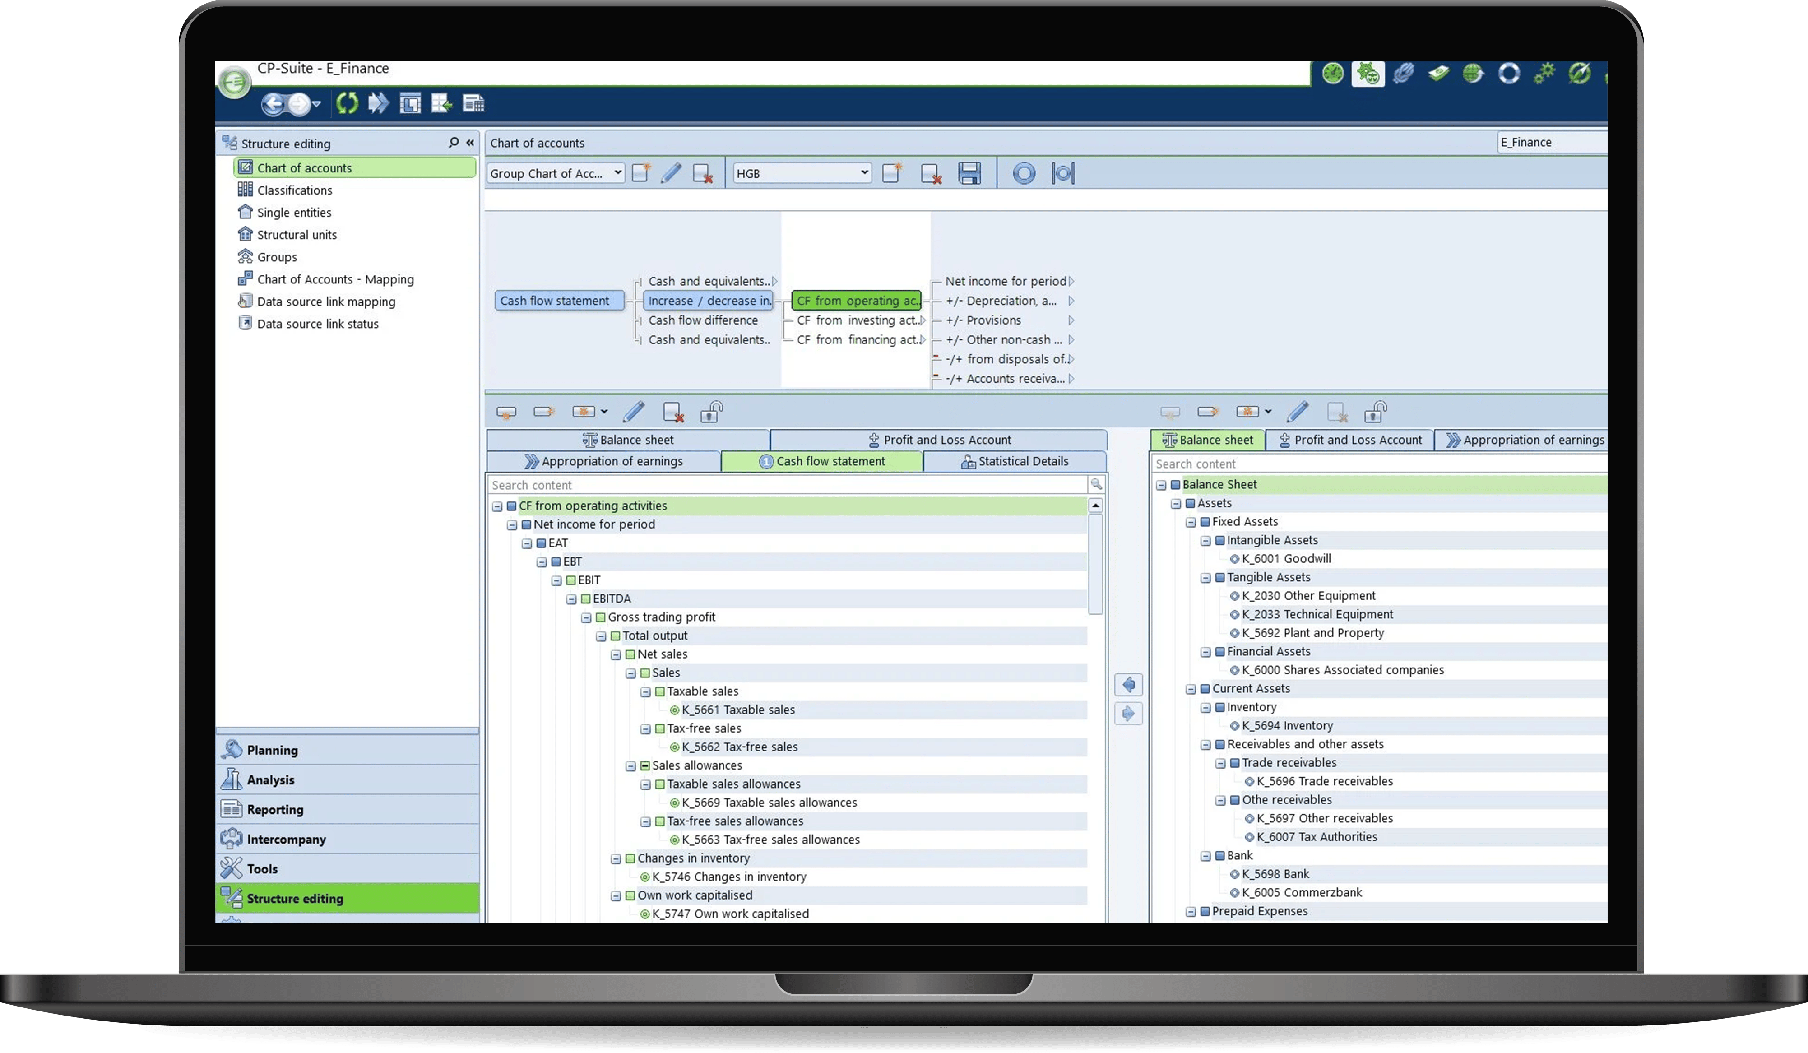Search in Structure editing panel magnifier

[454, 142]
